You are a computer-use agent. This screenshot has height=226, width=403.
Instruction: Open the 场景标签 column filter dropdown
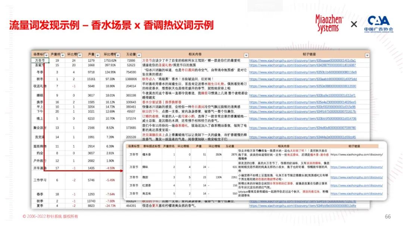(x=46, y=55)
